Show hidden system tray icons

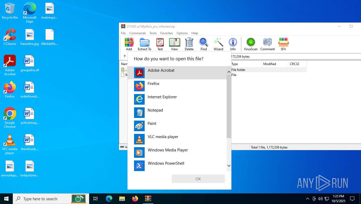coord(308,199)
